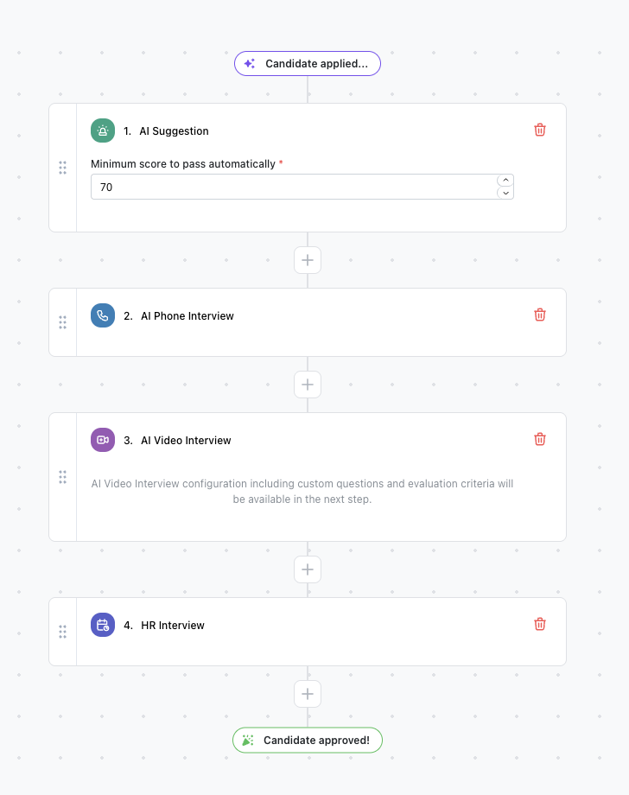Click the Candidate approved! badge
The height and width of the screenshot is (795, 629).
coord(308,740)
